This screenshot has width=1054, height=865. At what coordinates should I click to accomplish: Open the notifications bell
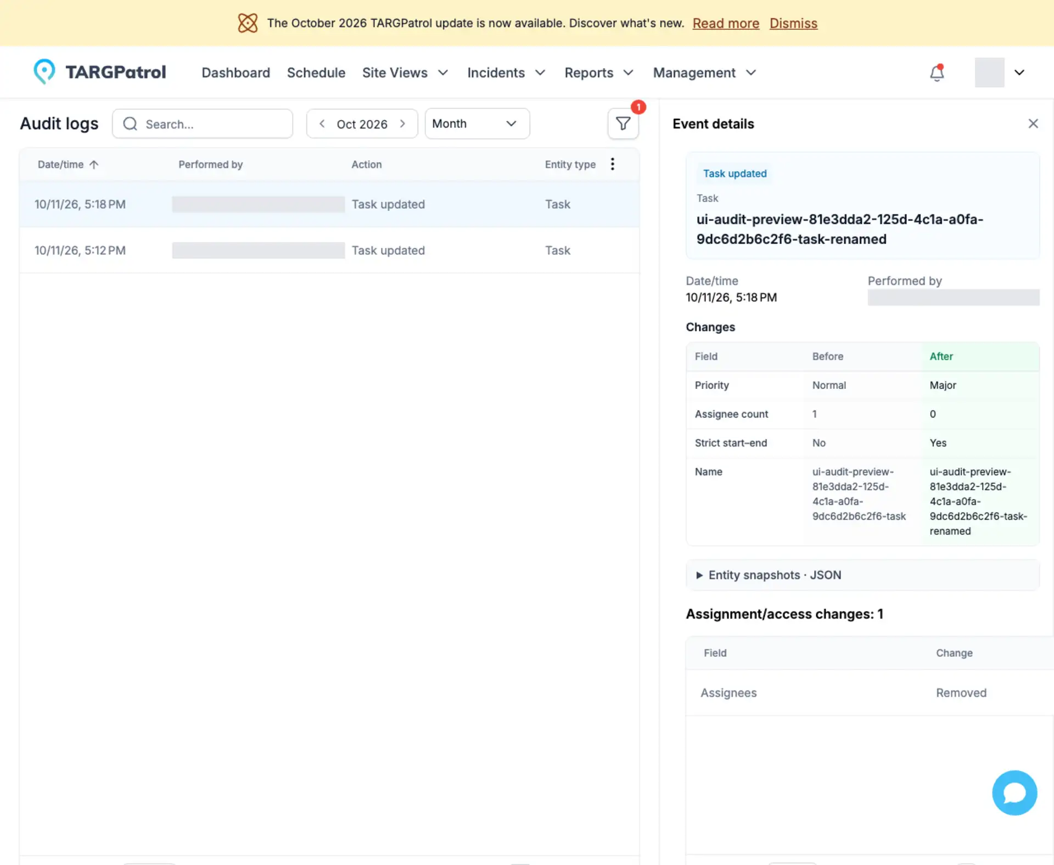tap(937, 72)
